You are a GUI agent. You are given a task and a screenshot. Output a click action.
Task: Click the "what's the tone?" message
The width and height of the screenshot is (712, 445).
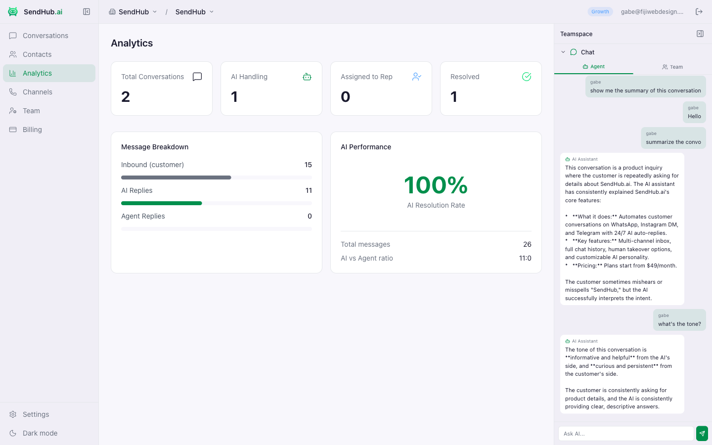pyautogui.click(x=679, y=320)
